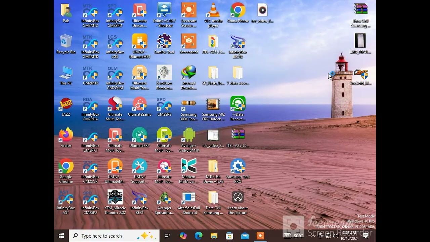Open the InfinityBox CM2MTK shortcut

[x=90, y=42]
